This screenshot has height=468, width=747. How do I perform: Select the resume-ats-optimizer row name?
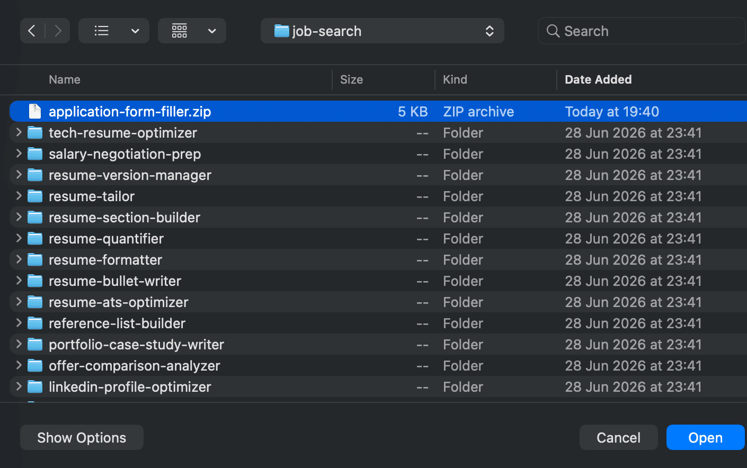[x=119, y=302]
